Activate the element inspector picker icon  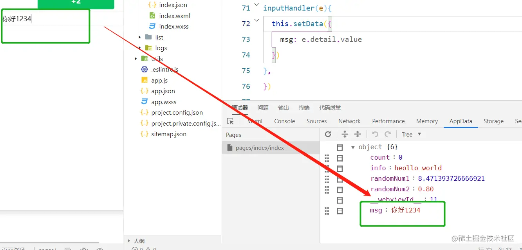pyautogui.click(x=231, y=121)
